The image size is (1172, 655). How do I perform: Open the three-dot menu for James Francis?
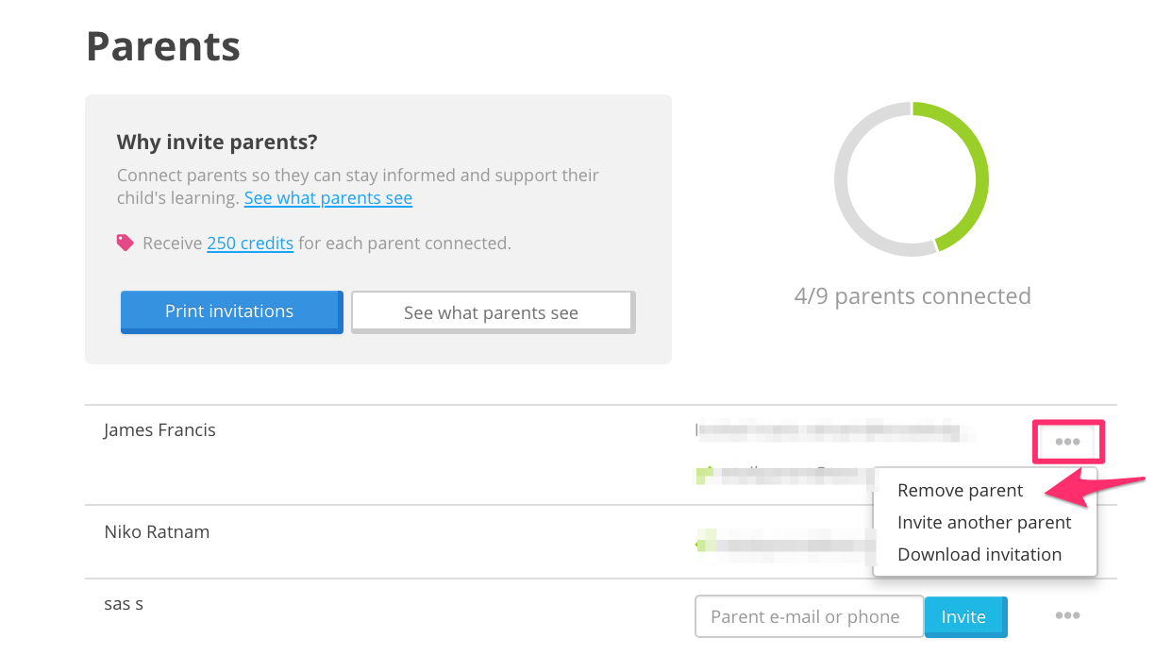coord(1068,442)
